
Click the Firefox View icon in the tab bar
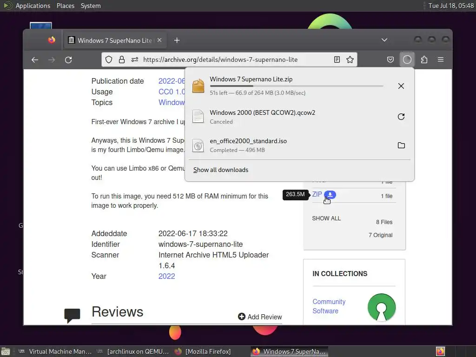click(52, 40)
